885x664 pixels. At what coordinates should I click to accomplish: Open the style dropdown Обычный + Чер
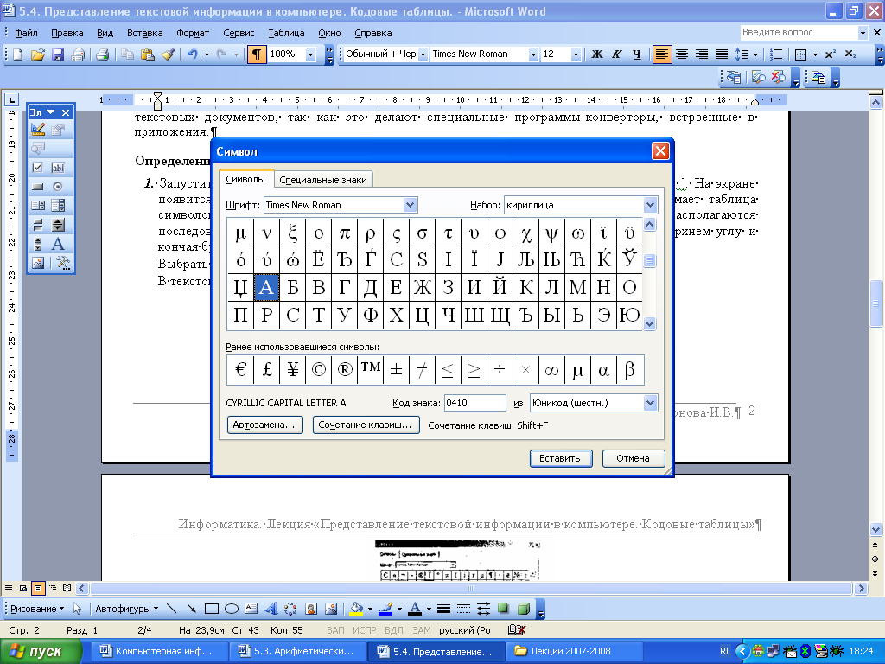[423, 54]
